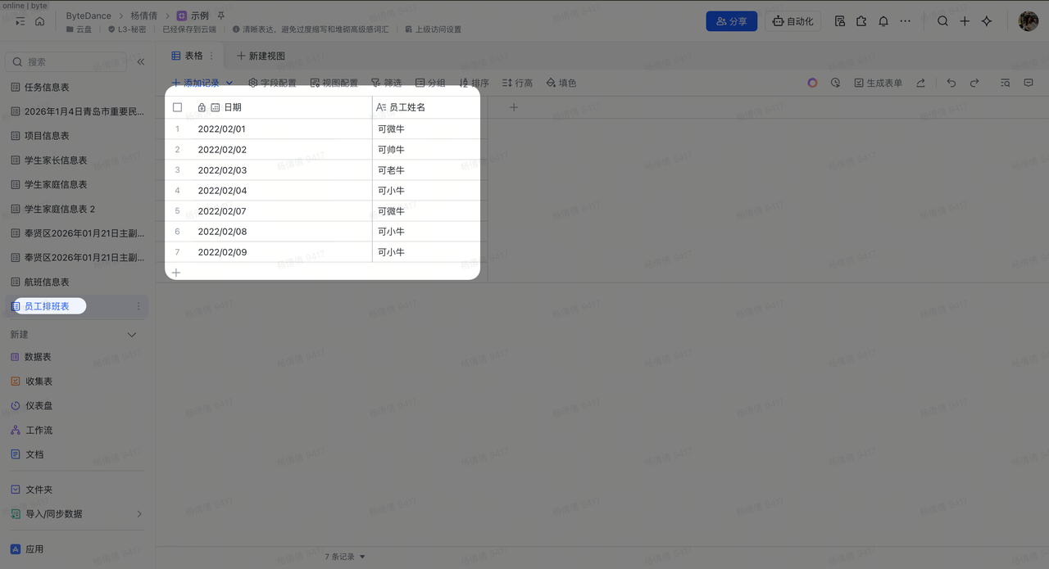1049x569 pixels.
Task: Click the notification bell icon
Action: click(x=883, y=21)
